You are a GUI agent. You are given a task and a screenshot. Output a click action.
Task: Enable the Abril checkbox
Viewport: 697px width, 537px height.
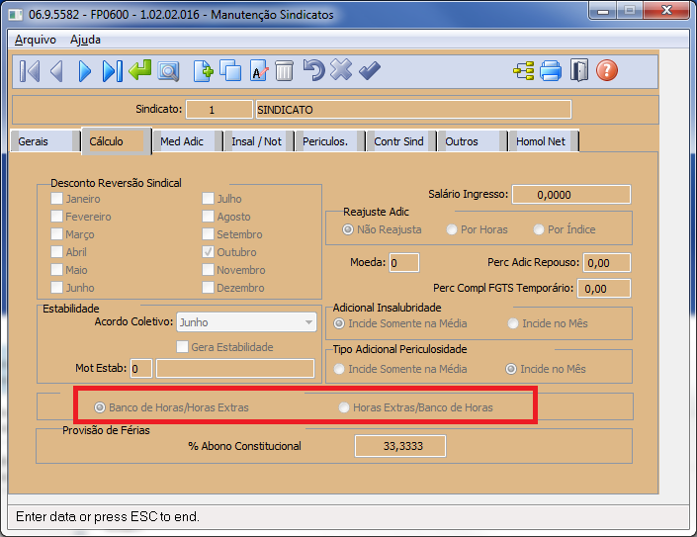pyautogui.click(x=56, y=251)
